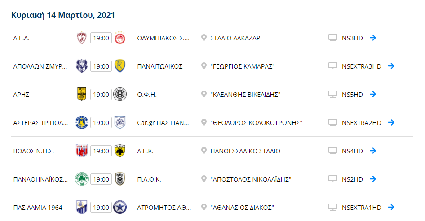Select the 19:00 time box for ΒΟΛΟΣ match
The width and height of the screenshot is (425, 221).
tap(101, 151)
